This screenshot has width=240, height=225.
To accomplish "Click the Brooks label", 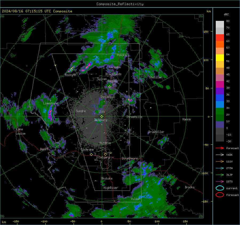I will (190, 187).
